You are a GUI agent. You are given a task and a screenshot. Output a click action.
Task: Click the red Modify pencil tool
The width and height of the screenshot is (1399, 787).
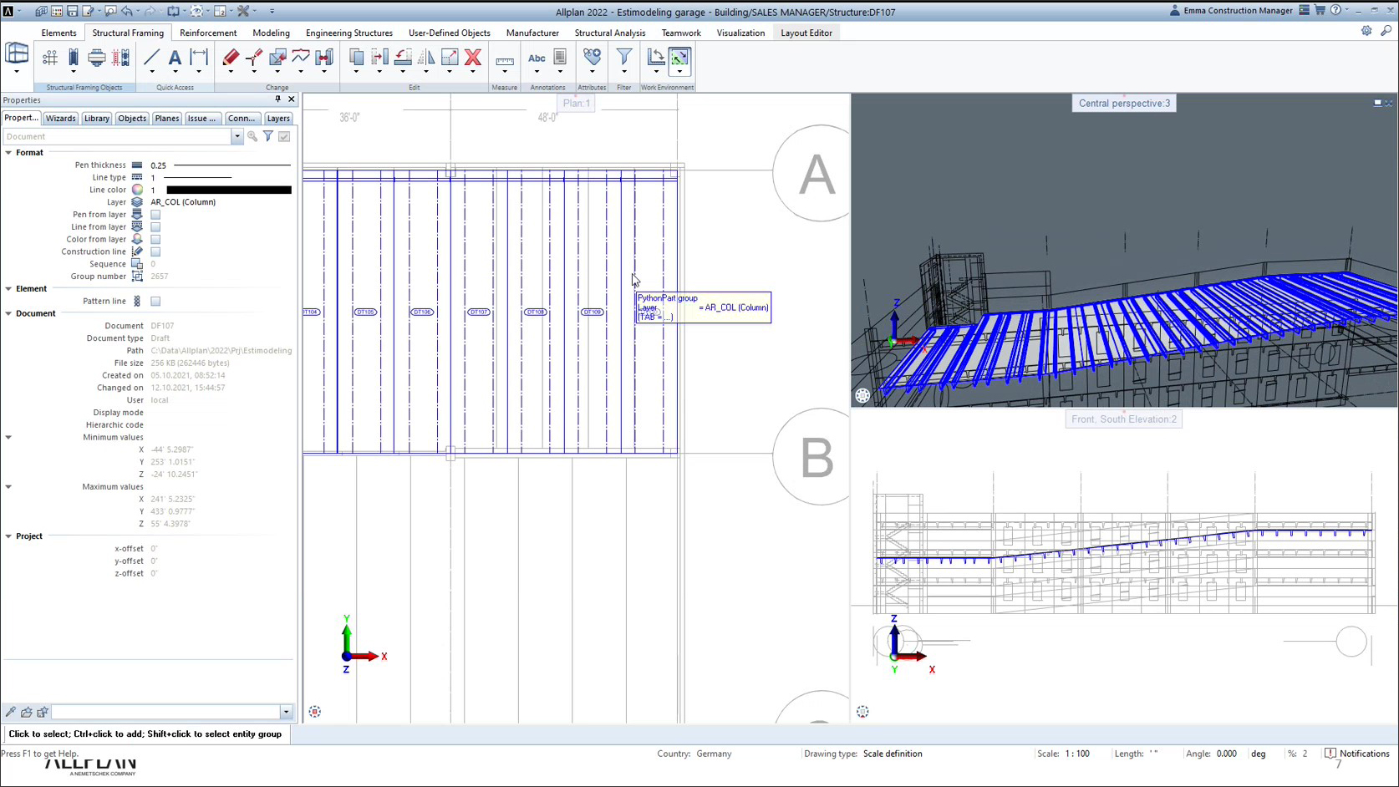[231, 57]
